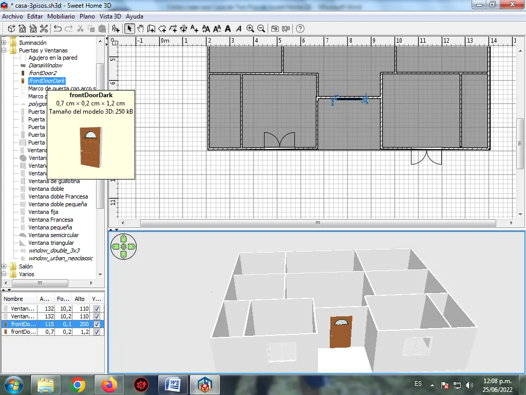Toggle visibility of the second Ventan... row
This screenshot has width=526, height=395.
tap(97, 316)
